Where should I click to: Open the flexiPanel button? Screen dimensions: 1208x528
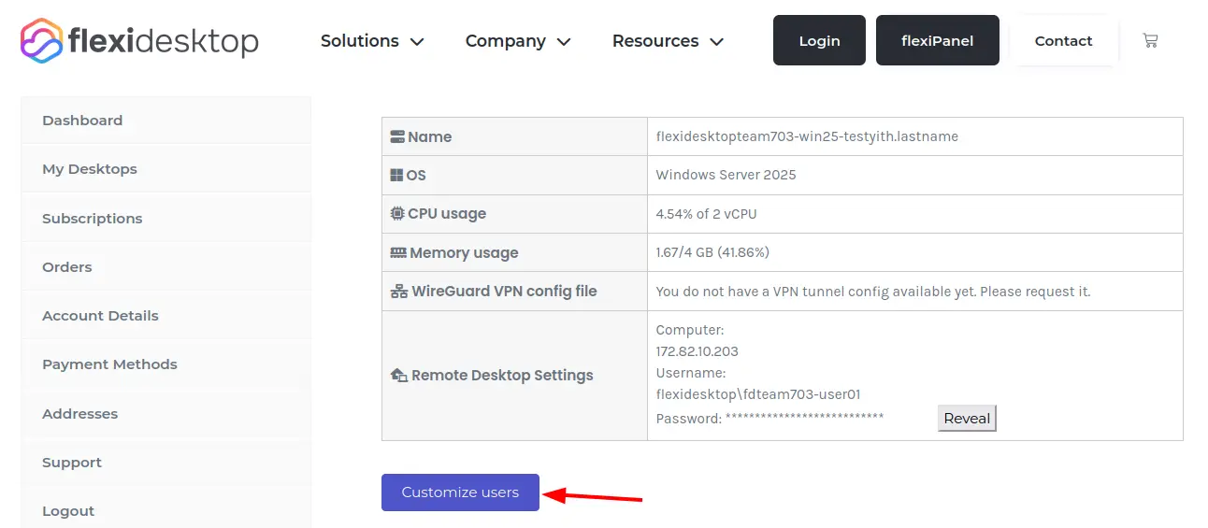pyautogui.click(x=938, y=40)
